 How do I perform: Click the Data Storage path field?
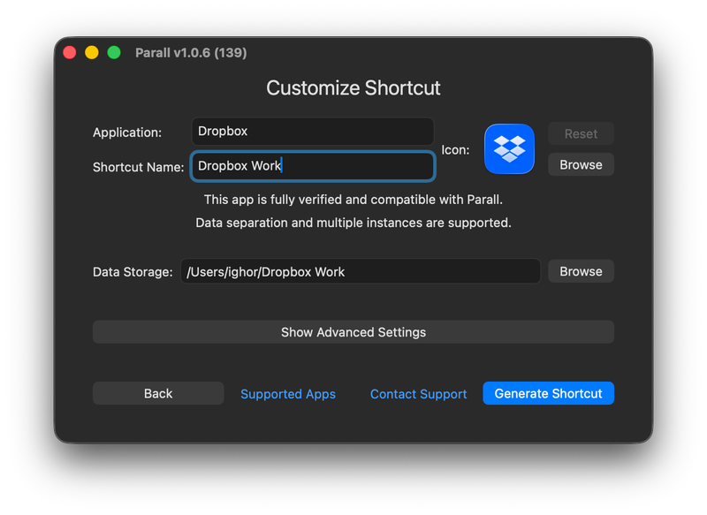click(x=361, y=271)
